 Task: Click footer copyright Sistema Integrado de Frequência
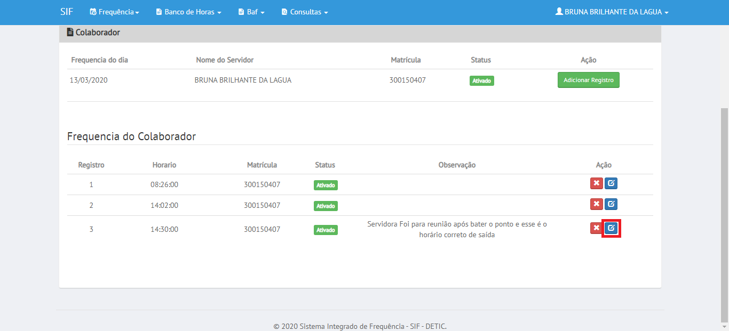click(360, 326)
